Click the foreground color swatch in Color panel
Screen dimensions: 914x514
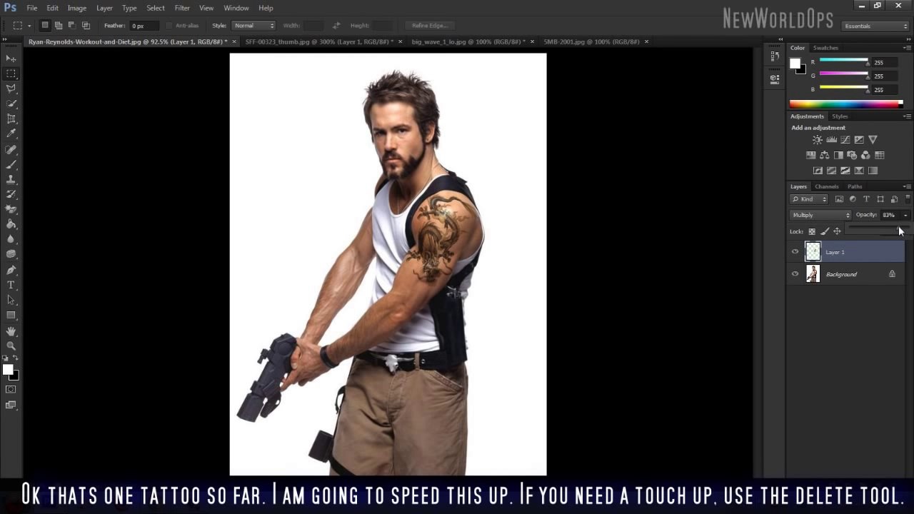click(795, 63)
